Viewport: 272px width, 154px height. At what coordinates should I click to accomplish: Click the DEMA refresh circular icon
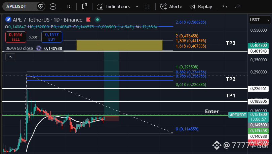(39, 48)
